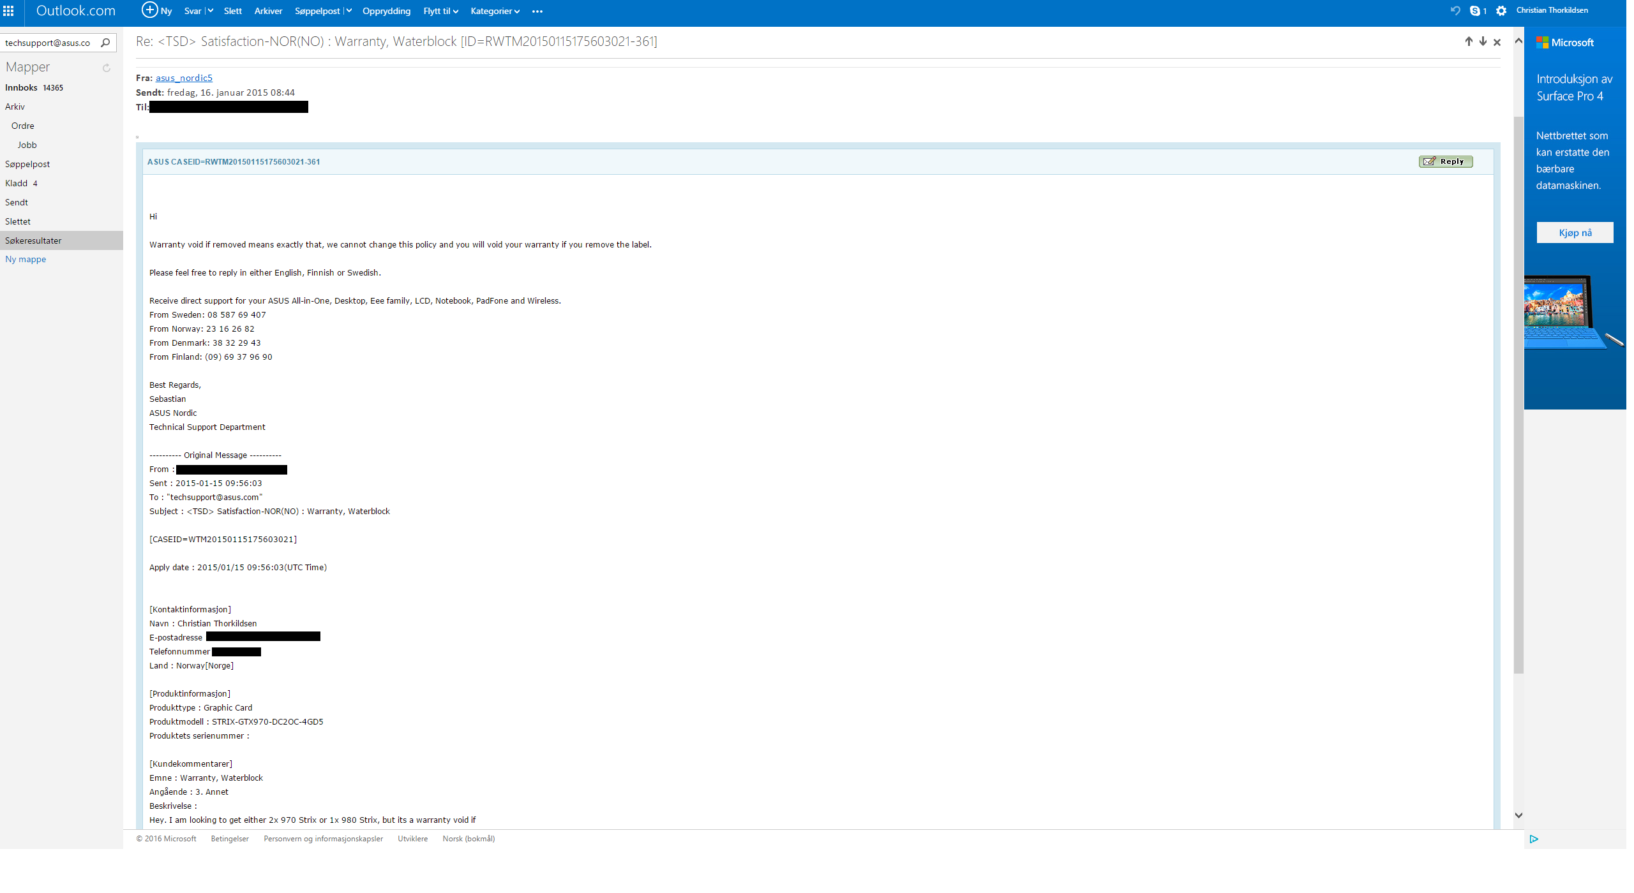Image resolution: width=1634 pixels, height=893 pixels.
Task: Mark message as Søppelpost
Action: point(317,11)
